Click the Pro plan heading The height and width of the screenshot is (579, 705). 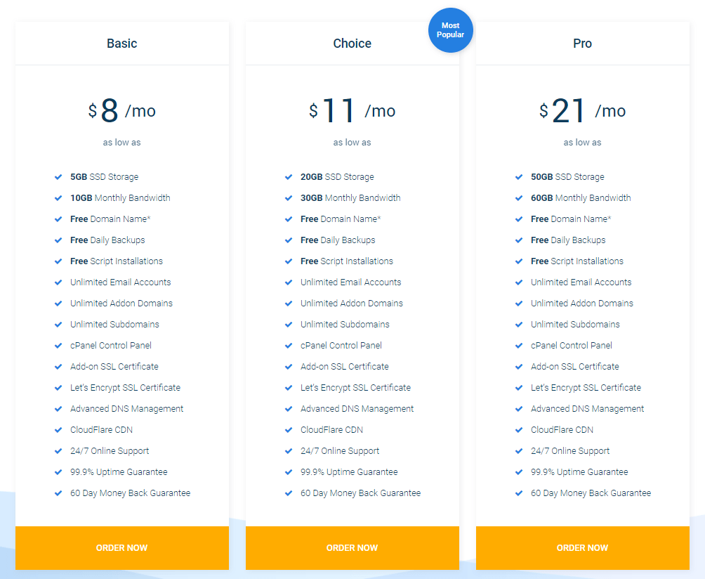coord(582,43)
